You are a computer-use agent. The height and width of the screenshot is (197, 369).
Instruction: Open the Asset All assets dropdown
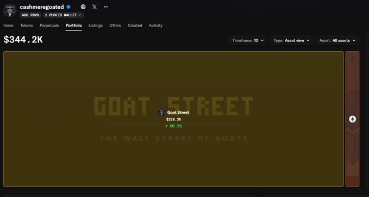pyautogui.click(x=337, y=40)
